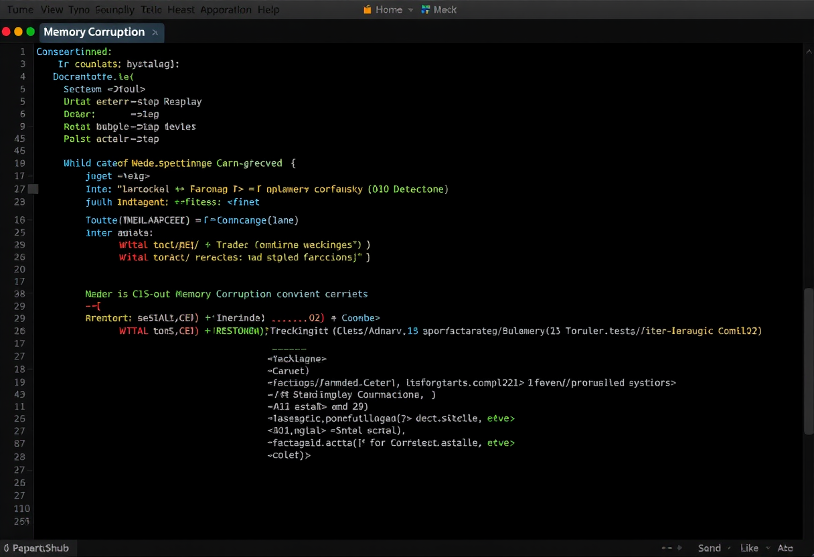
Task: Open the Tetlo menu
Action: click(151, 10)
